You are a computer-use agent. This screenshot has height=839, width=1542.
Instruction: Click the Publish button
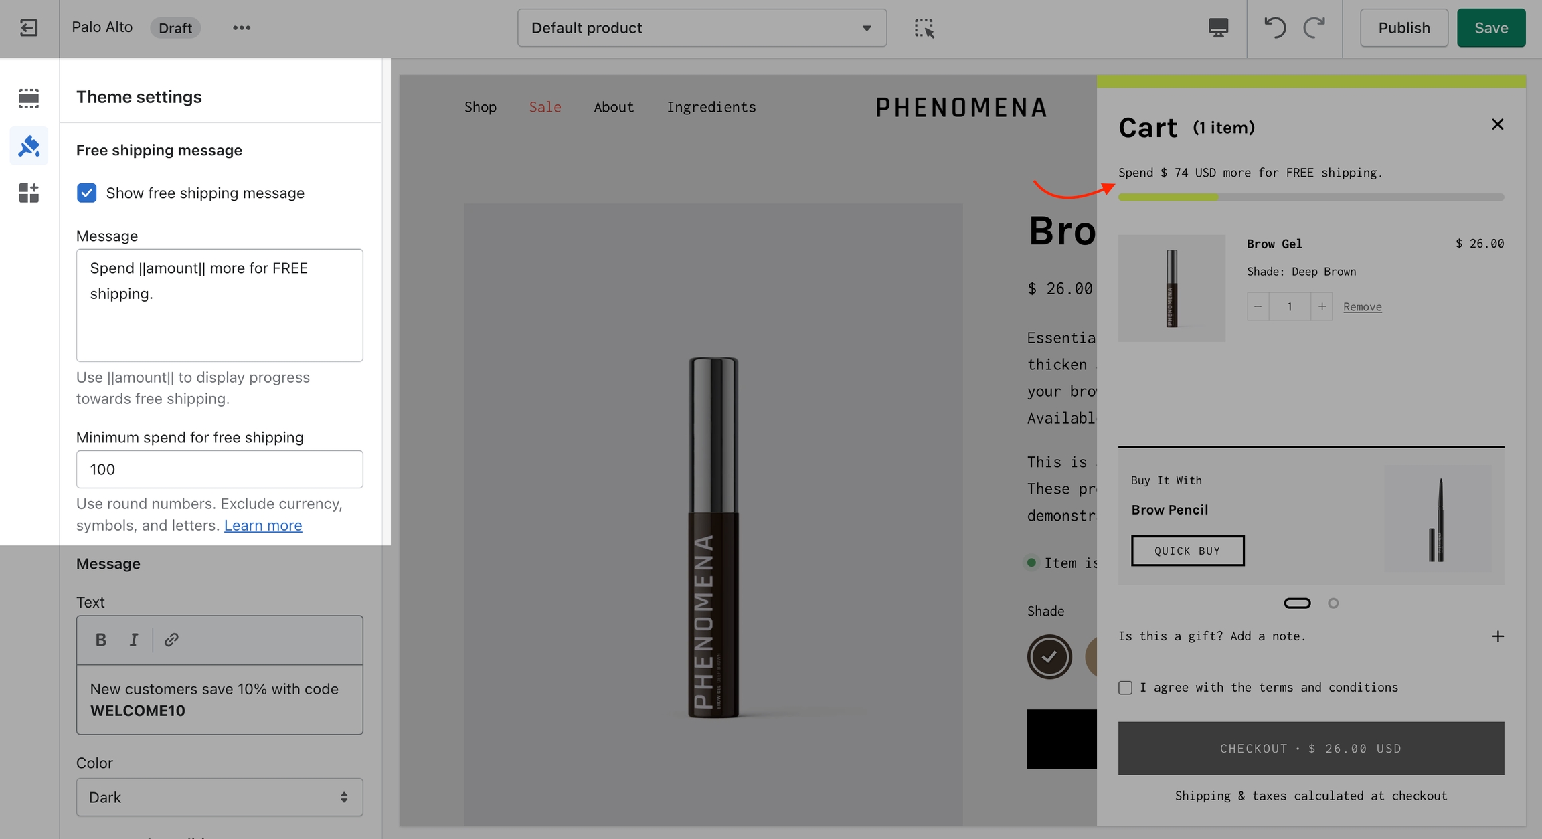[x=1403, y=28]
